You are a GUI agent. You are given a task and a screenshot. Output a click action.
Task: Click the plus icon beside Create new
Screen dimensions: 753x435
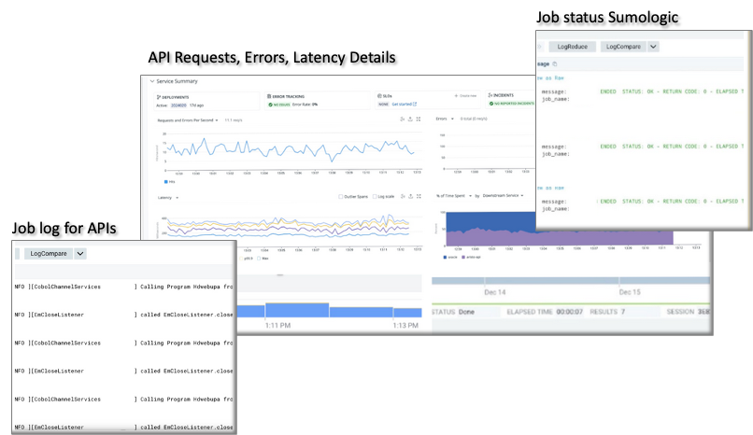[x=456, y=96]
